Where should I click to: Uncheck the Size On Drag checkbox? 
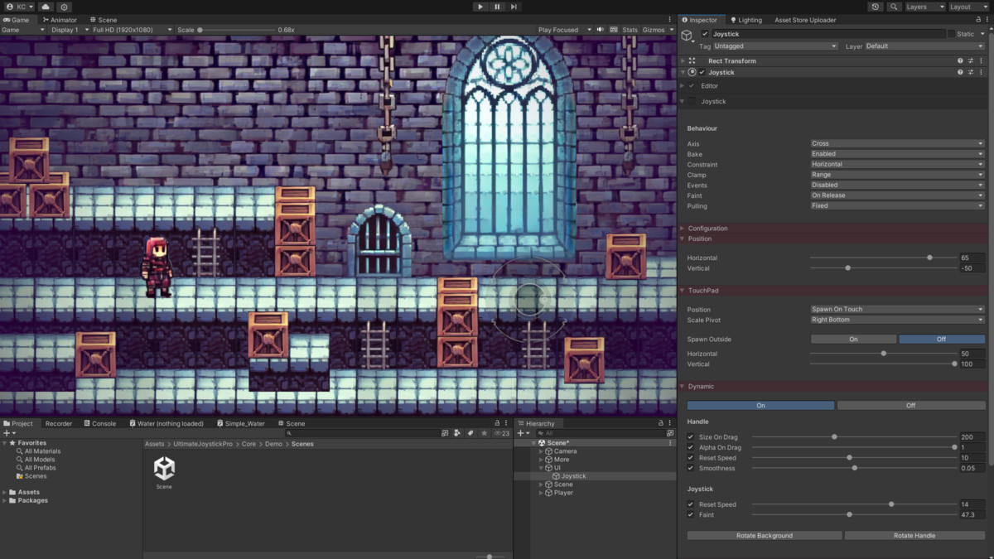tap(691, 437)
